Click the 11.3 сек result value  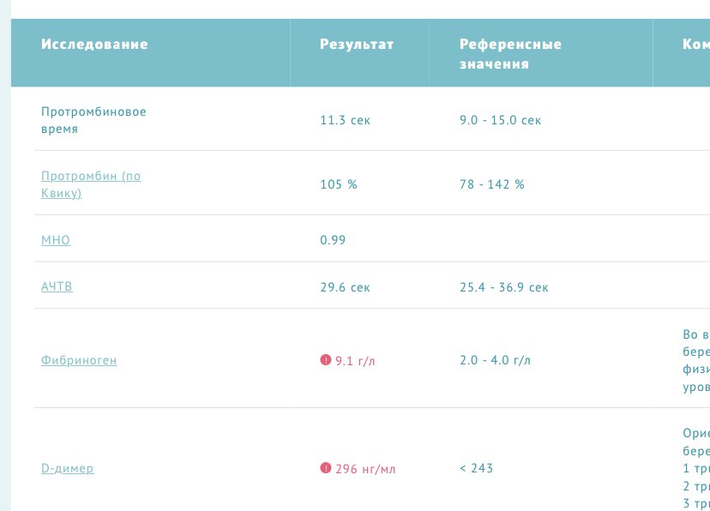point(345,120)
